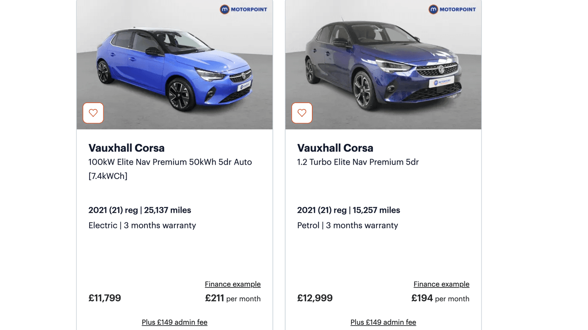Click the £11,799 price

pyautogui.click(x=105, y=298)
